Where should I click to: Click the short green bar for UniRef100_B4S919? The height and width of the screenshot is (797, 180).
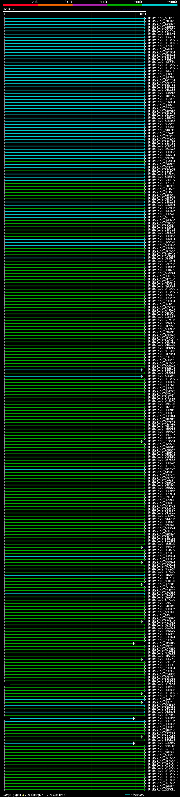69,643
